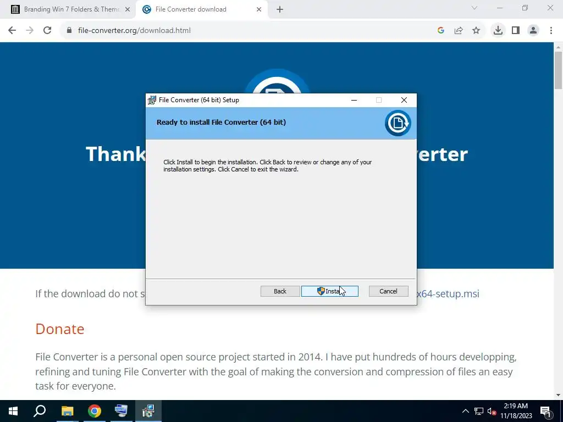Open a new browser tab
The image size is (563, 422).
280,9
